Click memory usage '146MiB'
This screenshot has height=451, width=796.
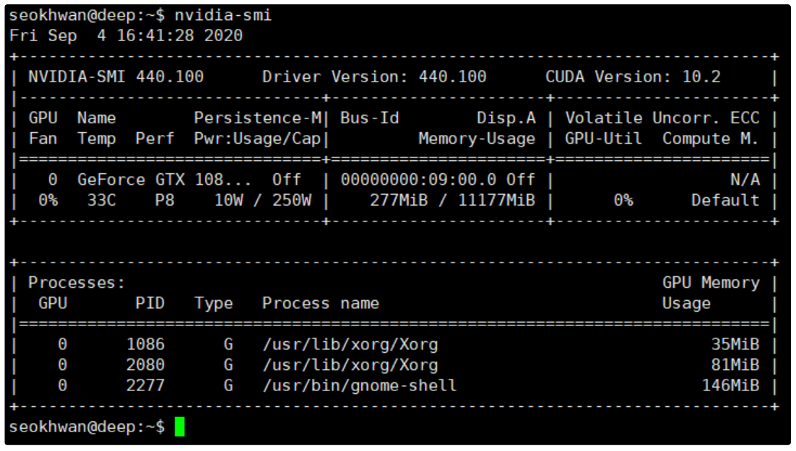pos(731,385)
